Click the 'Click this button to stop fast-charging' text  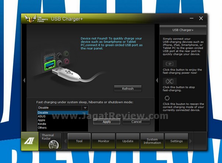pos(179,89)
